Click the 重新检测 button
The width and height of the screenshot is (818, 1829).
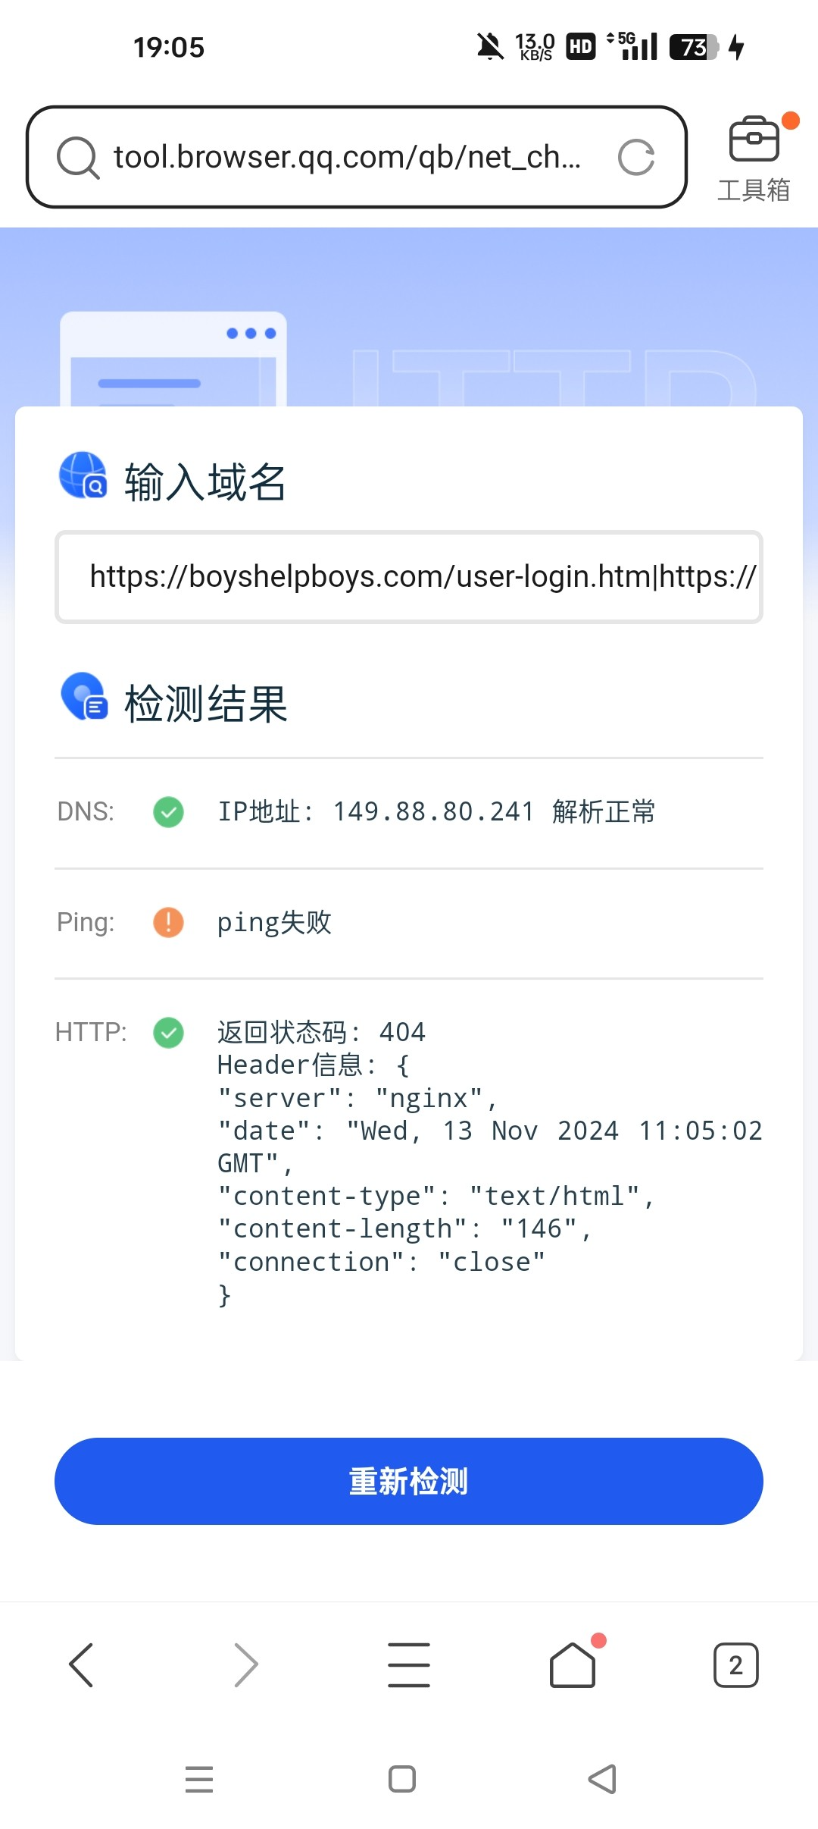point(409,1481)
